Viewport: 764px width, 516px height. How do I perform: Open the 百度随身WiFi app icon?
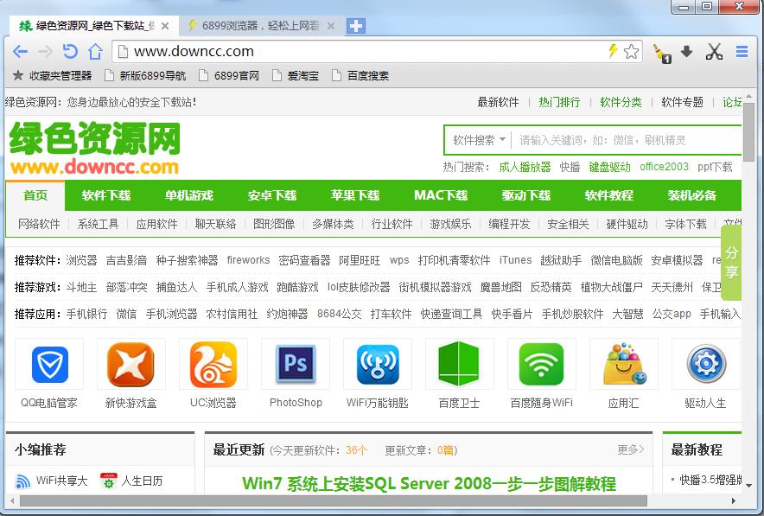pyautogui.click(x=542, y=364)
